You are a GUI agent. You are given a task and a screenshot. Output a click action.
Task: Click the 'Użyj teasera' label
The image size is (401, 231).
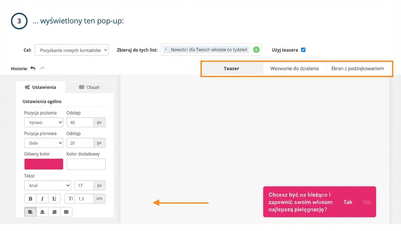[x=285, y=50]
